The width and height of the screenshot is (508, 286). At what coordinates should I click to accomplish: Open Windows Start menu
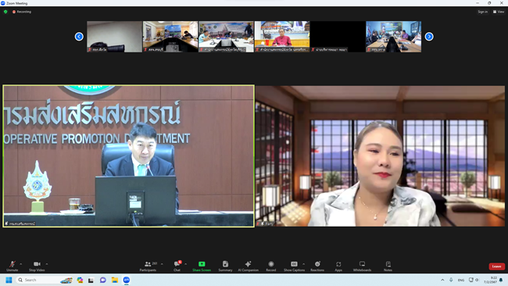9,280
